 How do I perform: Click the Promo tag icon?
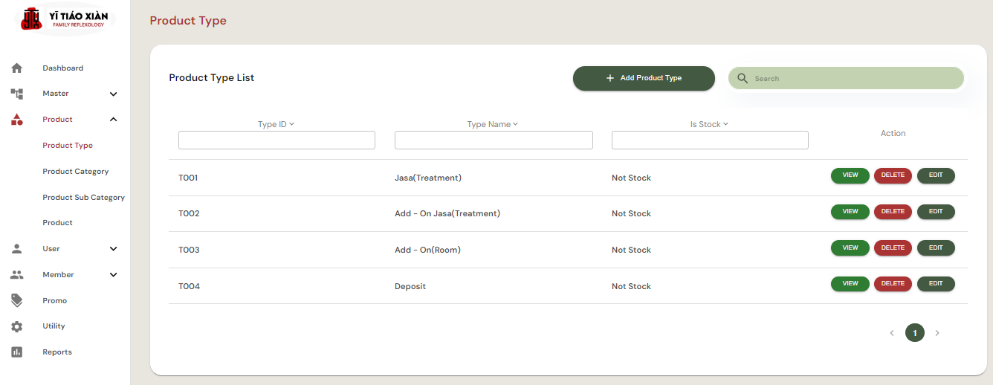click(x=16, y=300)
